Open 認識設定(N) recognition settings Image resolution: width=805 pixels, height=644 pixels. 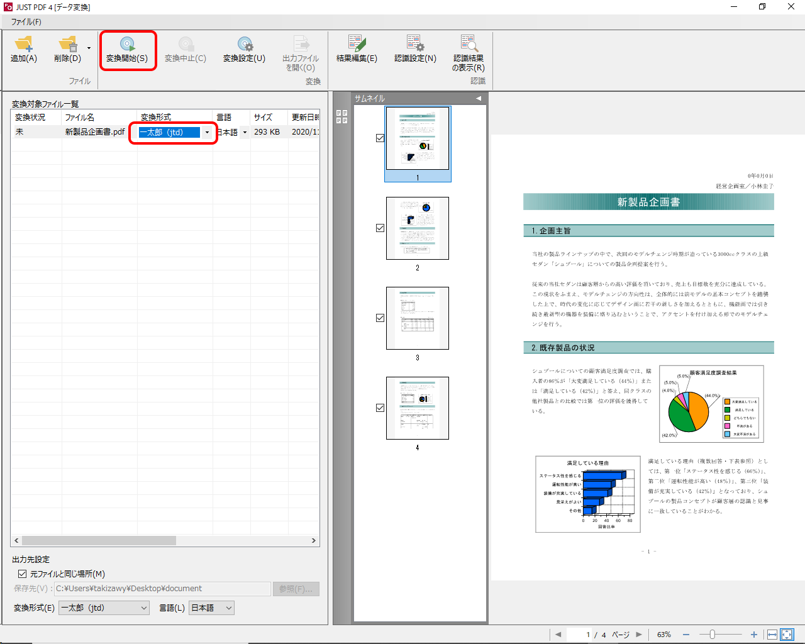(415, 49)
